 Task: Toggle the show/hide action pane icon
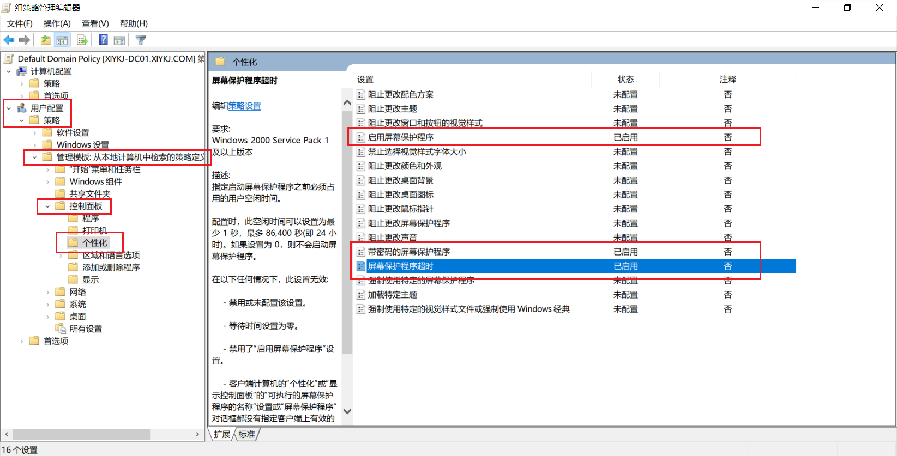(119, 40)
